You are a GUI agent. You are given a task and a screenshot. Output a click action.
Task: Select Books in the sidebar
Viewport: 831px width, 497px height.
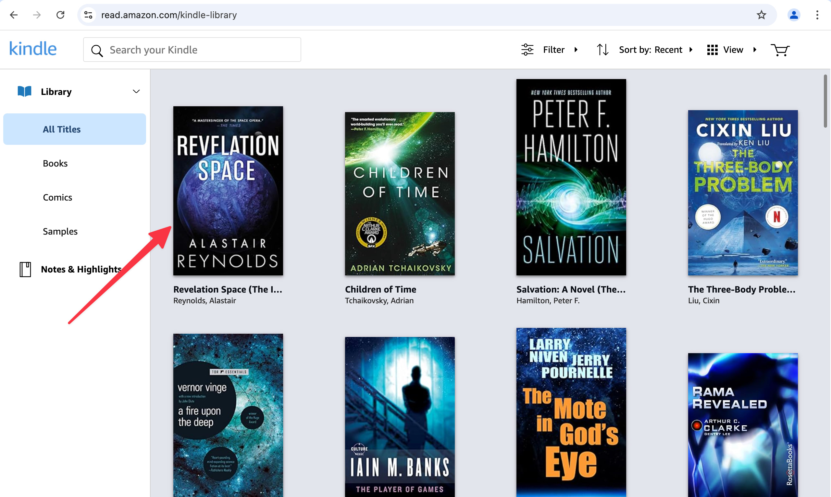56,163
